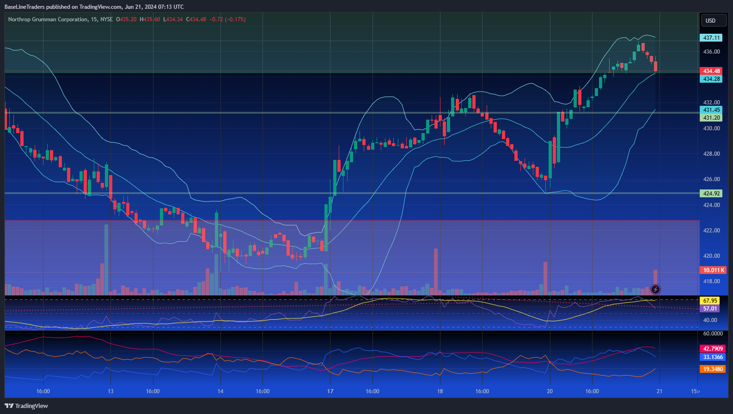Click the 60.0000 indicator axis tick

[713, 334]
